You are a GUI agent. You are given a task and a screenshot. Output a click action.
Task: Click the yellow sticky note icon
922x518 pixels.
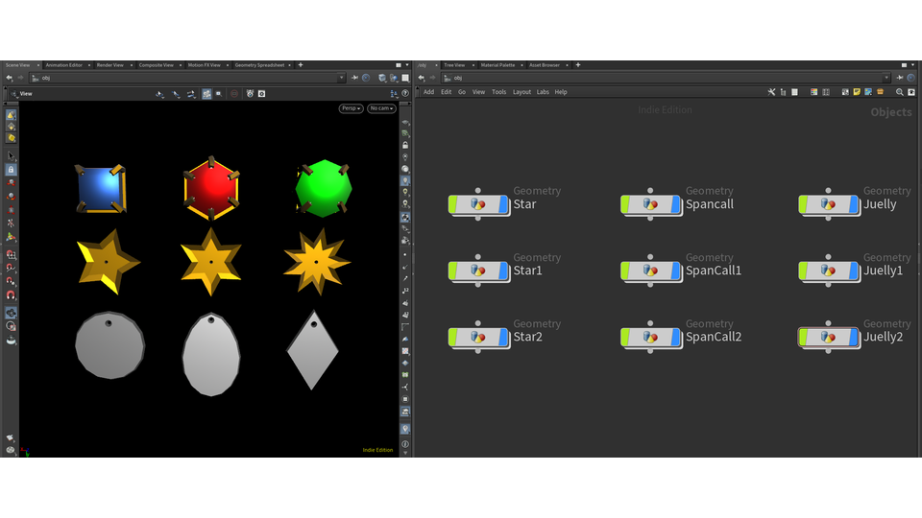[x=857, y=92]
